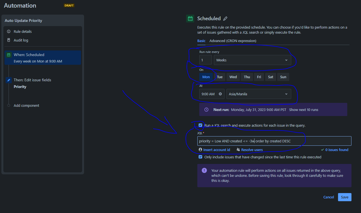Toggle the Sun day button
The width and height of the screenshot is (361, 213).
pos(283,77)
